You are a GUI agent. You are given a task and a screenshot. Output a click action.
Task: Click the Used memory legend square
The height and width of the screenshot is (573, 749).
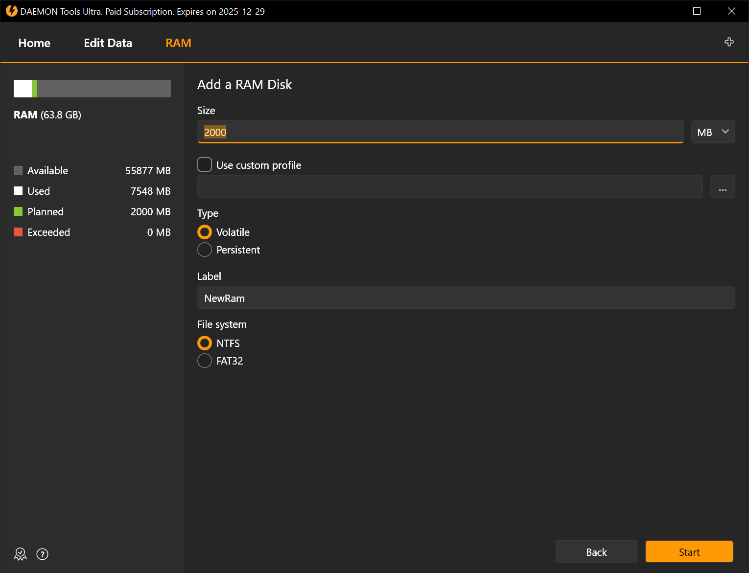[x=18, y=191]
